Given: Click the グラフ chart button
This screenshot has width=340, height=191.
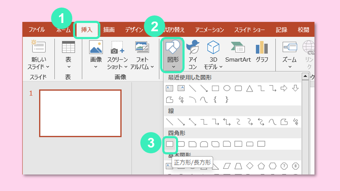Looking at the screenshot, I should point(262,52).
